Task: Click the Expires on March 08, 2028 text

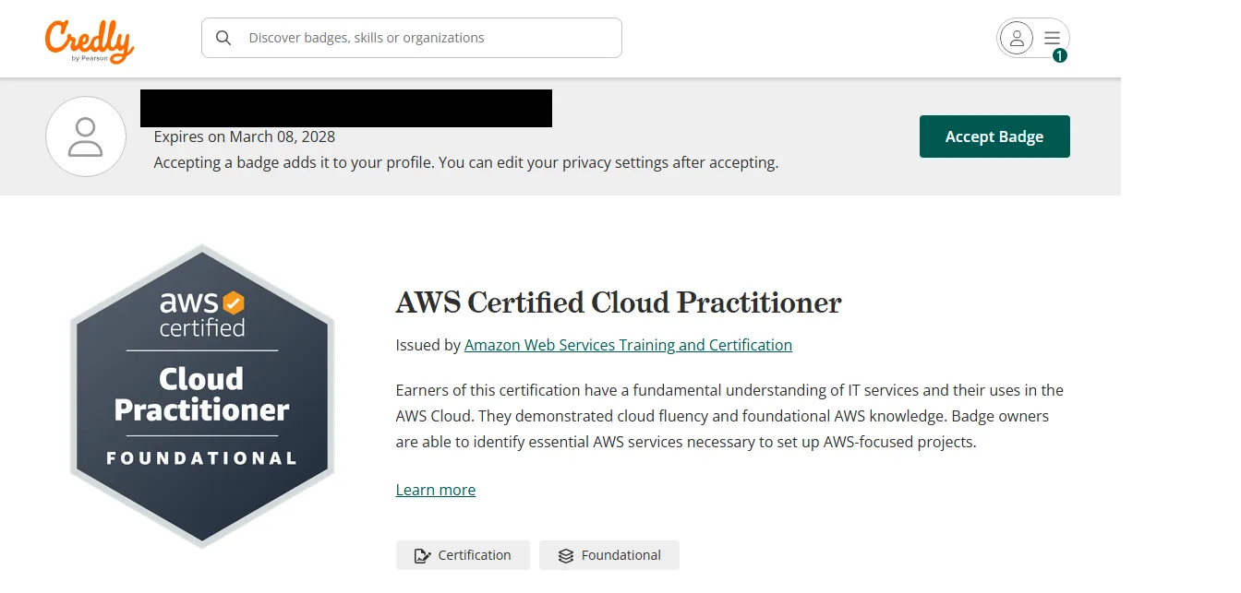Action: (244, 136)
